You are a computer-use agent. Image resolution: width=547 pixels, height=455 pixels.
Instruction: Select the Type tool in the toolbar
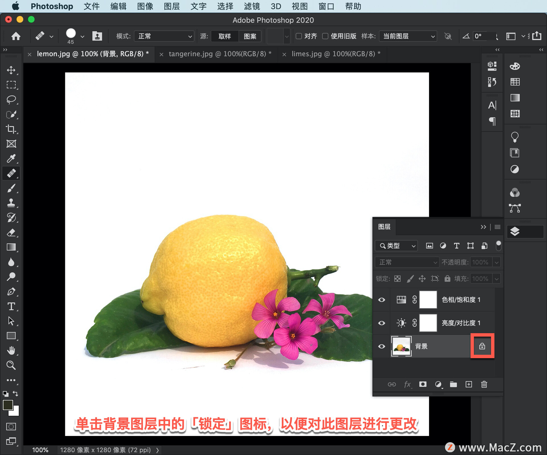pyautogui.click(x=11, y=307)
